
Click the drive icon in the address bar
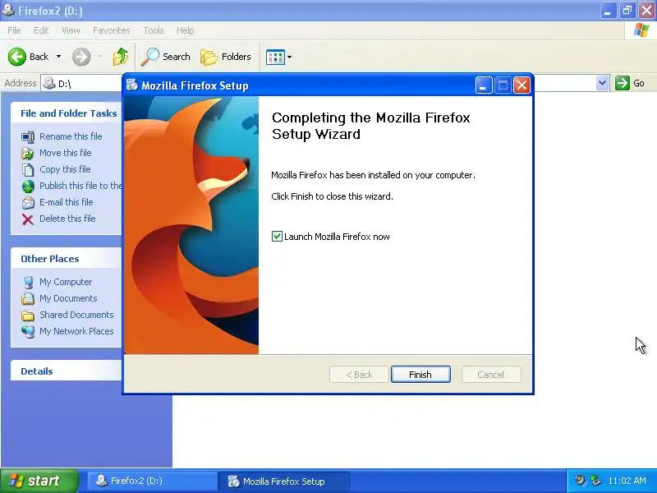point(49,83)
